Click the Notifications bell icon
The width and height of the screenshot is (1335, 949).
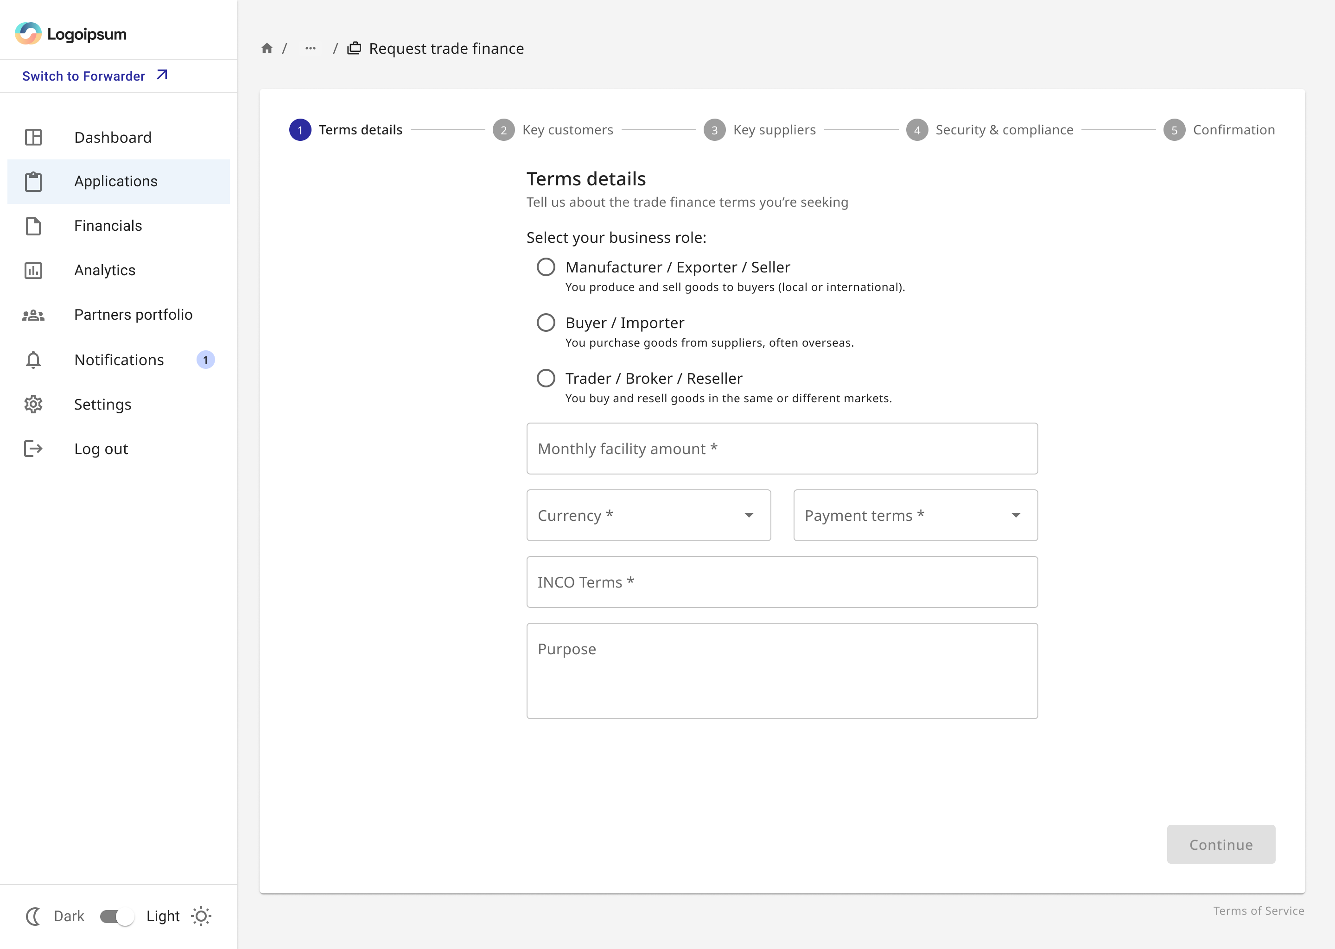(x=33, y=360)
